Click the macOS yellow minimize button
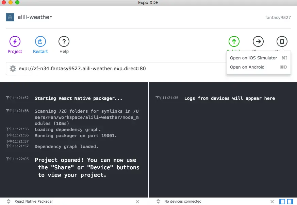 tap(11, 2)
